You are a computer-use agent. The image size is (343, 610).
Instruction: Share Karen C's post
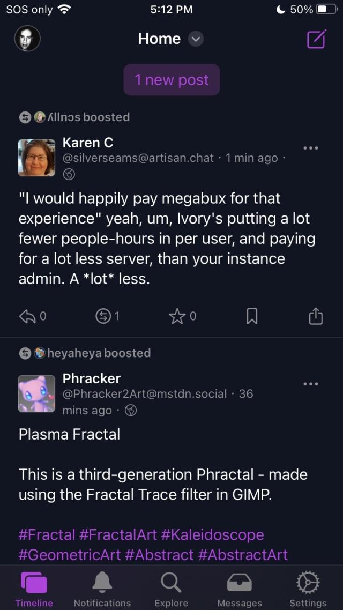pos(316,316)
